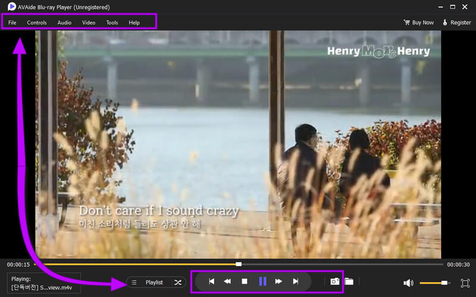Viewport: 476px width, 297px height.
Task: Enter fullscreen mode
Action: tap(465, 283)
